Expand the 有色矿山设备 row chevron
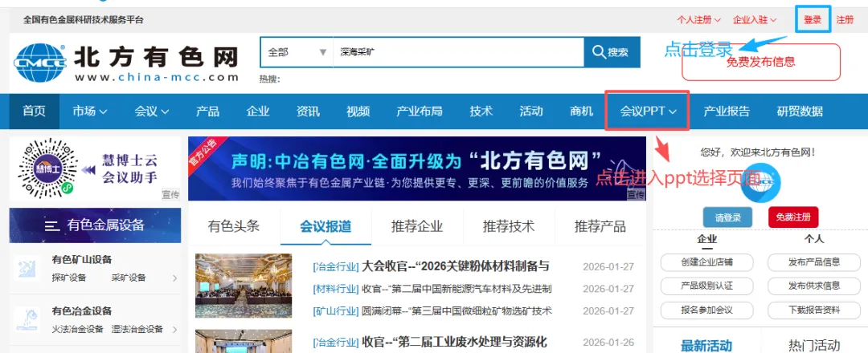Viewport: 868px width, 353px height. click(x=175, y=278)
